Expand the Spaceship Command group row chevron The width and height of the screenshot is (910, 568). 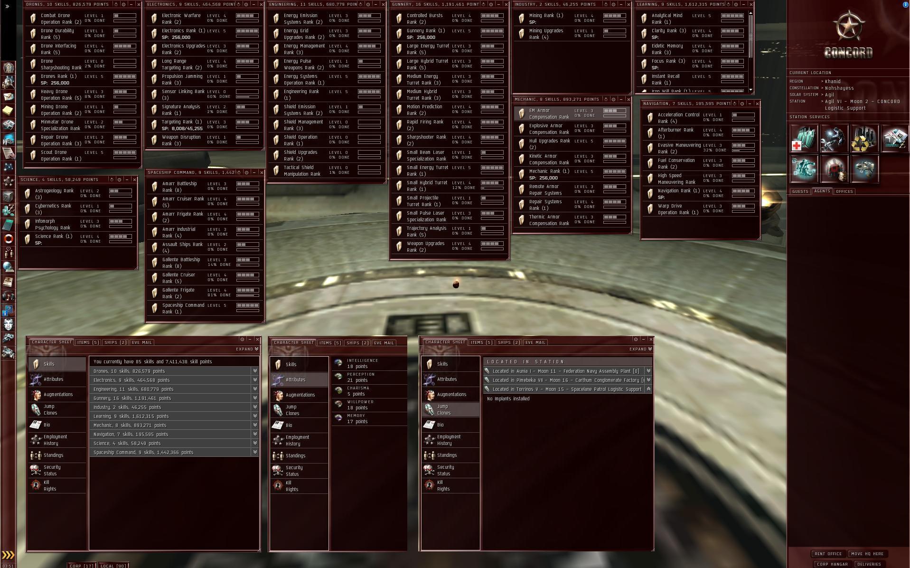tap(255, 452)
